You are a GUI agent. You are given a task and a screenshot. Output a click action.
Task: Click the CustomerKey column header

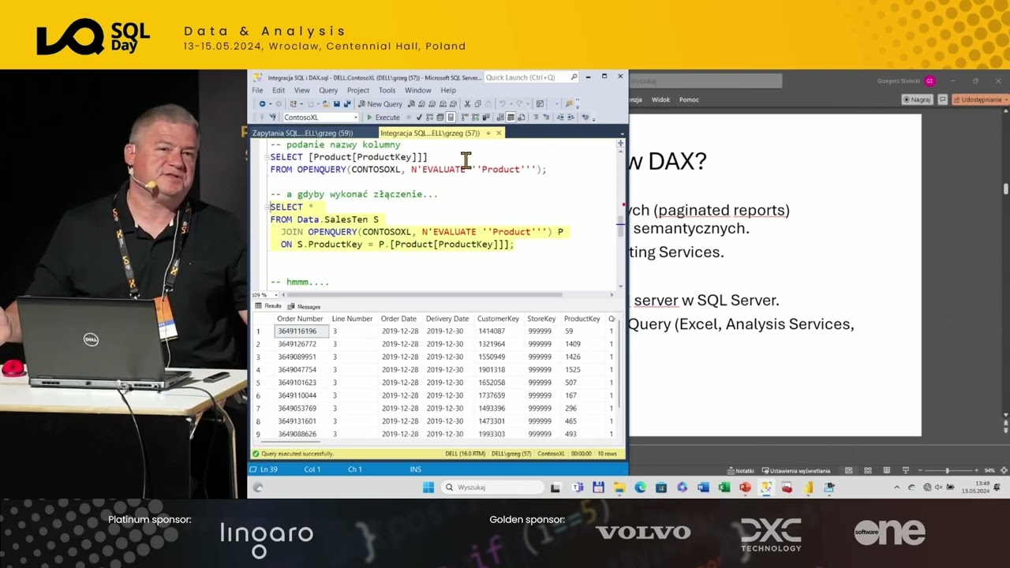pos(498,319)
